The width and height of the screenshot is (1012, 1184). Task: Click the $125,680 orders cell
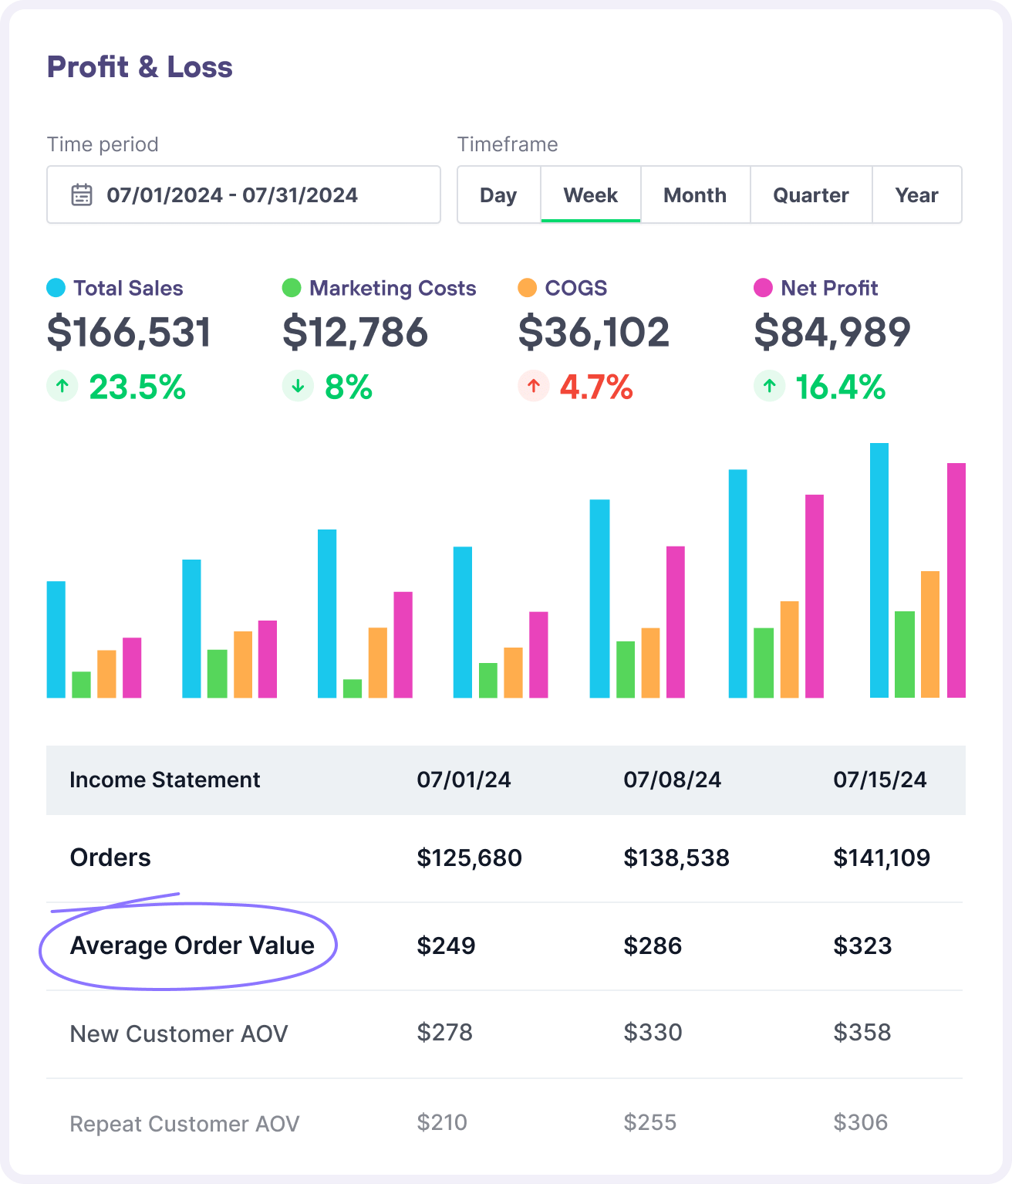tap(469, 858)
